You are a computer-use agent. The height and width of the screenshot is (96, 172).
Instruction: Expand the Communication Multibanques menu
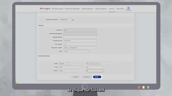click(73, 9)
